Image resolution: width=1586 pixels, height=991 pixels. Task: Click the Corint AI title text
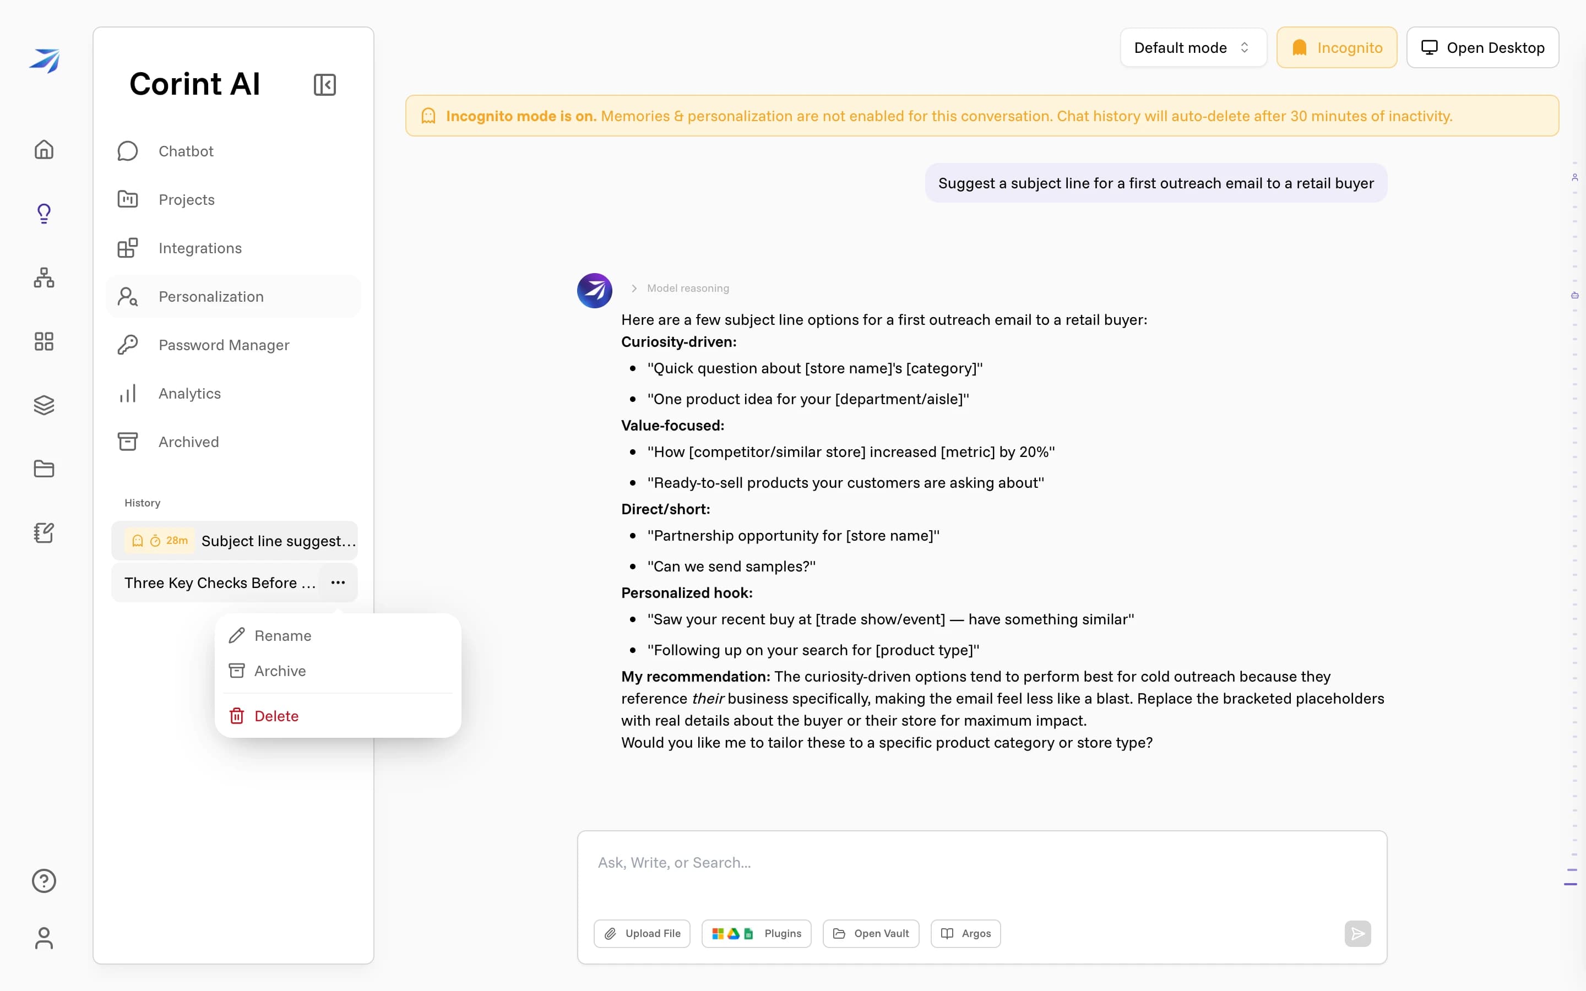[194, 84]
